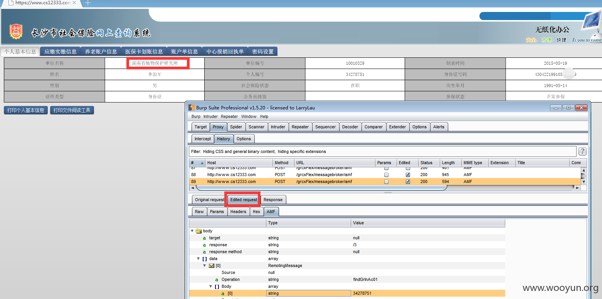Toggle Params checkbox for request 88
Image resolution: width=602 pixels, height=299 pixels.
tap(386, 175)
